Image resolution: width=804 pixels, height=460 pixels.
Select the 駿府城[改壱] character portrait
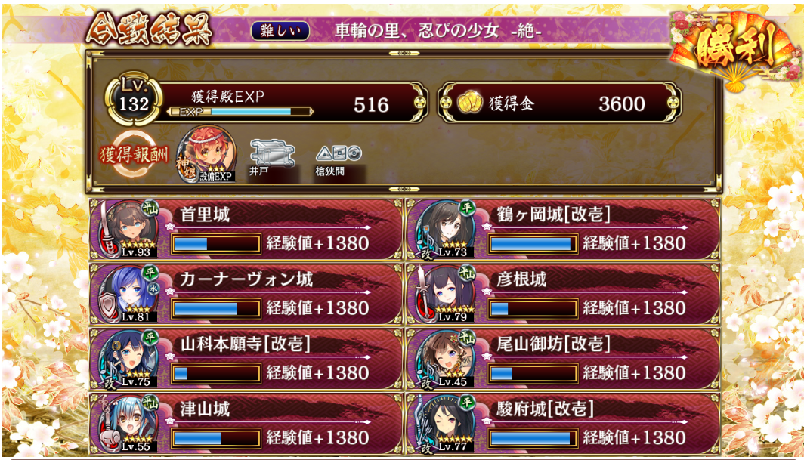click(x=445, y=424)
